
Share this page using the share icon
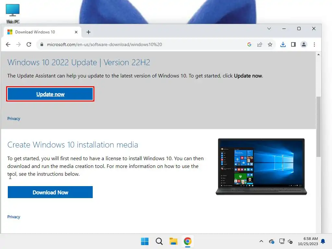tap(260, 44)
